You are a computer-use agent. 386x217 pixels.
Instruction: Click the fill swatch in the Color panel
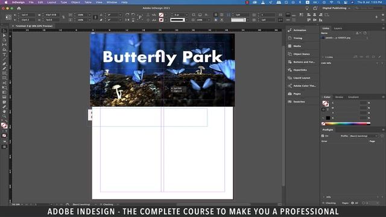click(x=324, y=103)
